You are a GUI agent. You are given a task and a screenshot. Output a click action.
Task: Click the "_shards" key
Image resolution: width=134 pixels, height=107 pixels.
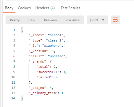pyautogui.click(x=37, y=61)
